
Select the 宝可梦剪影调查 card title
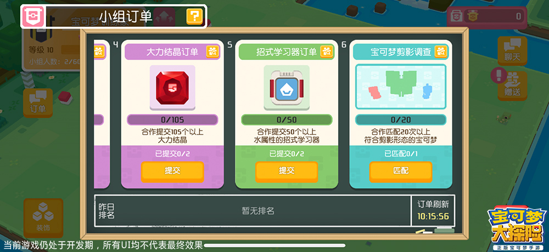click(x=401, y=52)
